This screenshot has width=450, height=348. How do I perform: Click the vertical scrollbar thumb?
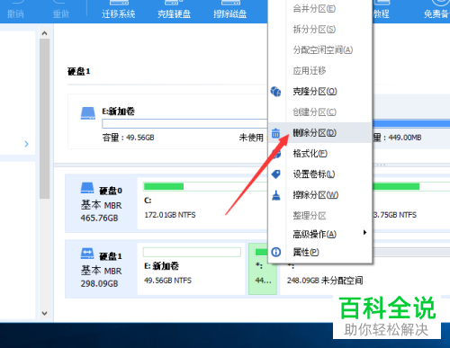coord(45,119)
